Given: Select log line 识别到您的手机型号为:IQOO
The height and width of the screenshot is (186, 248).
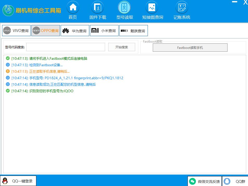Looking at the screenshot, I should tap(42, 91).
